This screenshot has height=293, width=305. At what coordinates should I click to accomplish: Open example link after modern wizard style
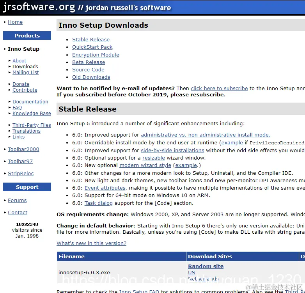[186, 165]
